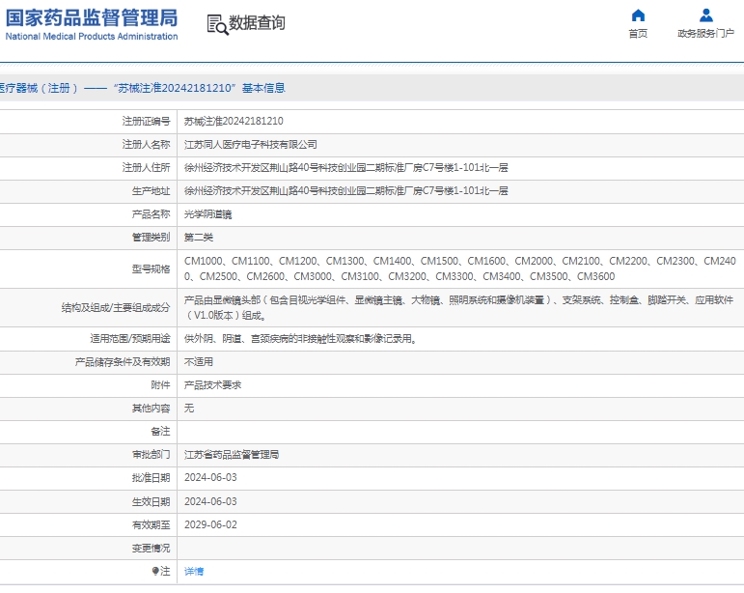Click the 首页 text label
This screenshot has width=744, height=593.
(x=638, y=34)
